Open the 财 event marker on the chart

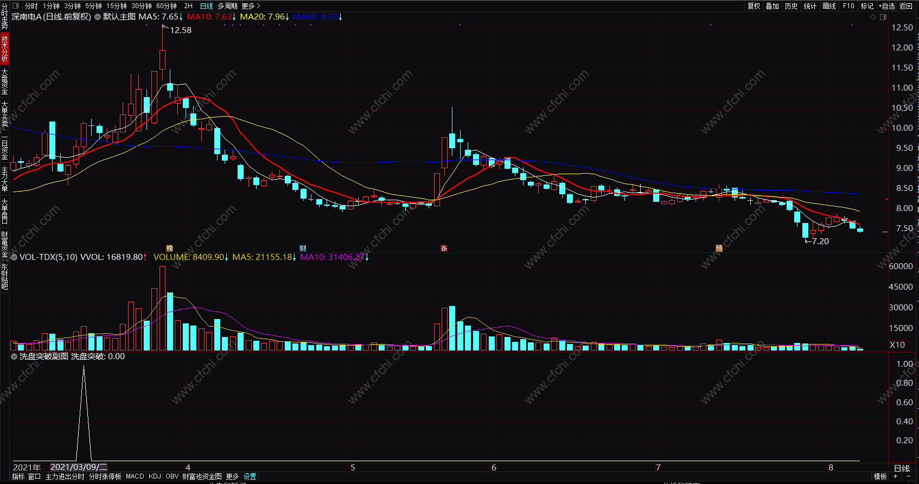pyautogui.click(x=303, y=249)
